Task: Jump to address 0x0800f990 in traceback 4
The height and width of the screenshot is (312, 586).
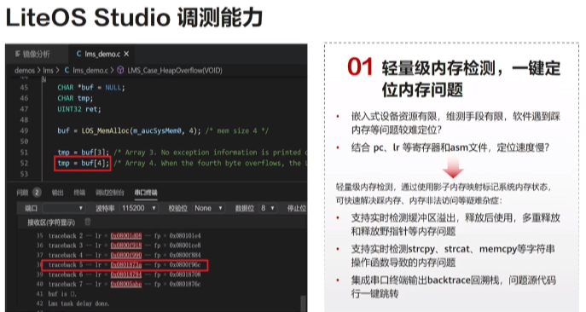Action: coord(126,255)
